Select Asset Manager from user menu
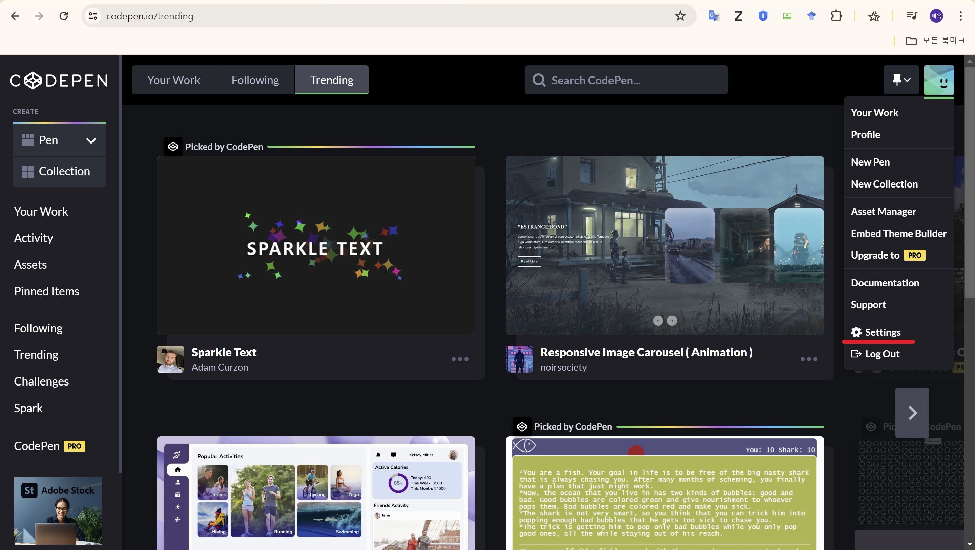The height and width of the screenshot is (550, 975). [x=884, y=212]
